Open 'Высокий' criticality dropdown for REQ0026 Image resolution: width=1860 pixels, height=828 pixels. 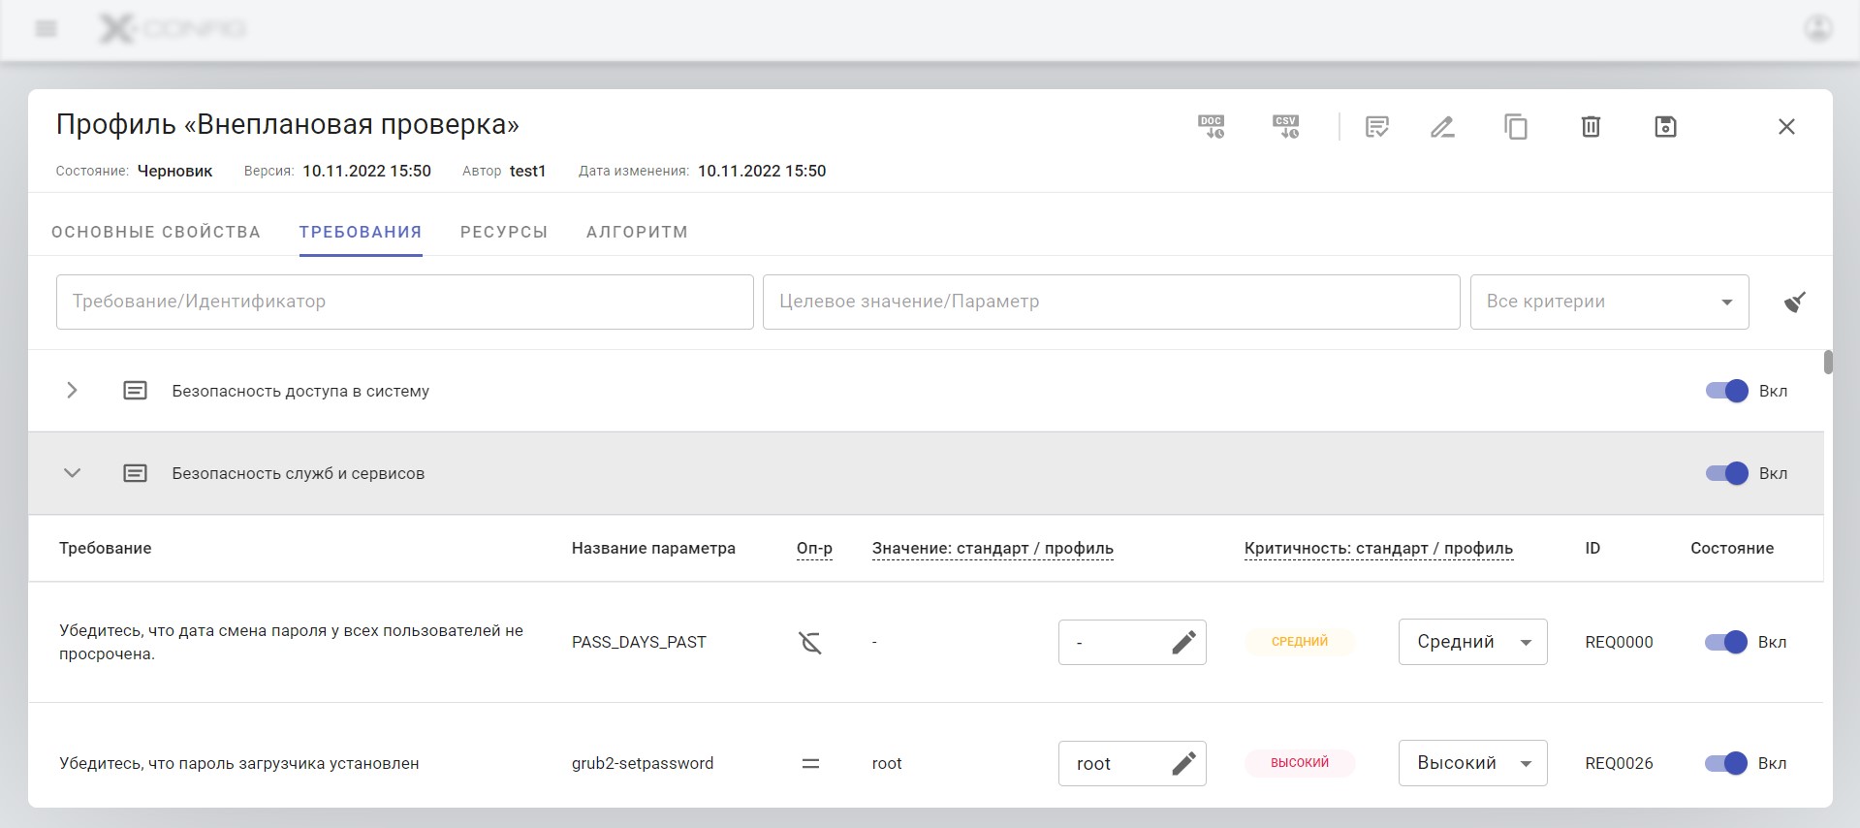(x=1472, y=763)
